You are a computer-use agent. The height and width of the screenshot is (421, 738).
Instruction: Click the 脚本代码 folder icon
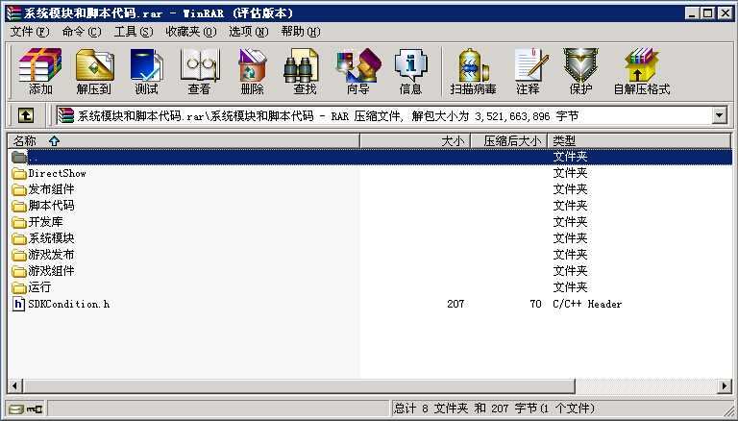click(x=19, y=206)
